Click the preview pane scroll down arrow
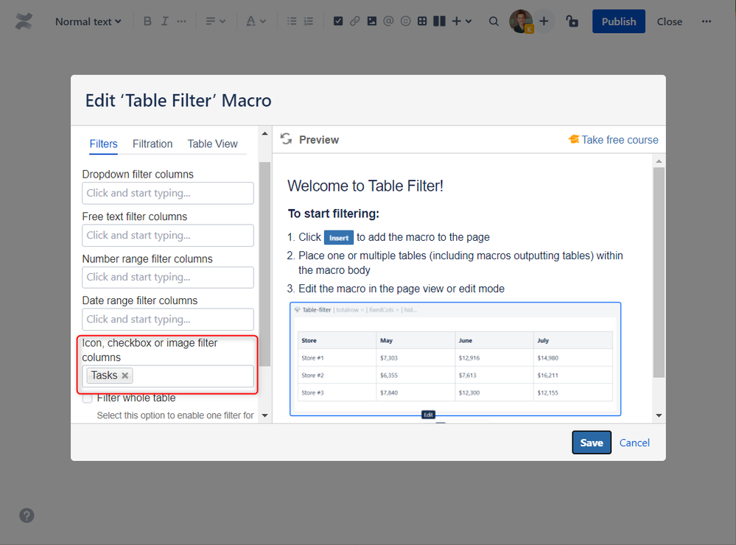 pos(659,415)
